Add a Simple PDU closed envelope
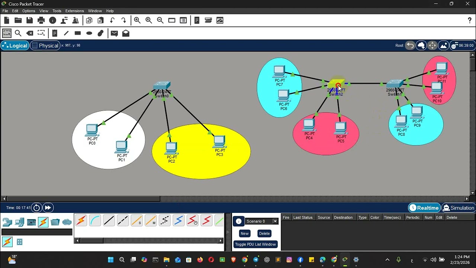This screenshot has height=268, width=476. (x=114, y=33)
